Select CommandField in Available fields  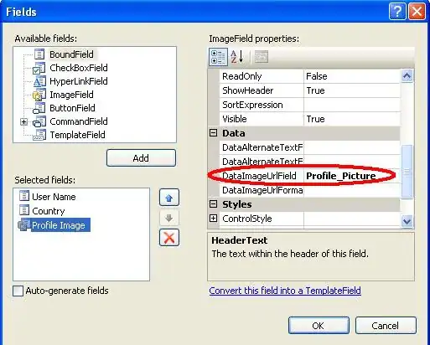pos(79,121)
